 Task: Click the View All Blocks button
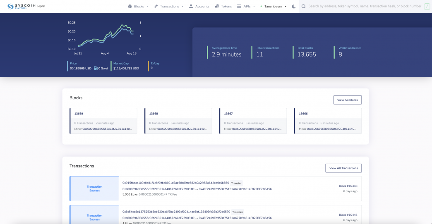click(x=347, y=100)
